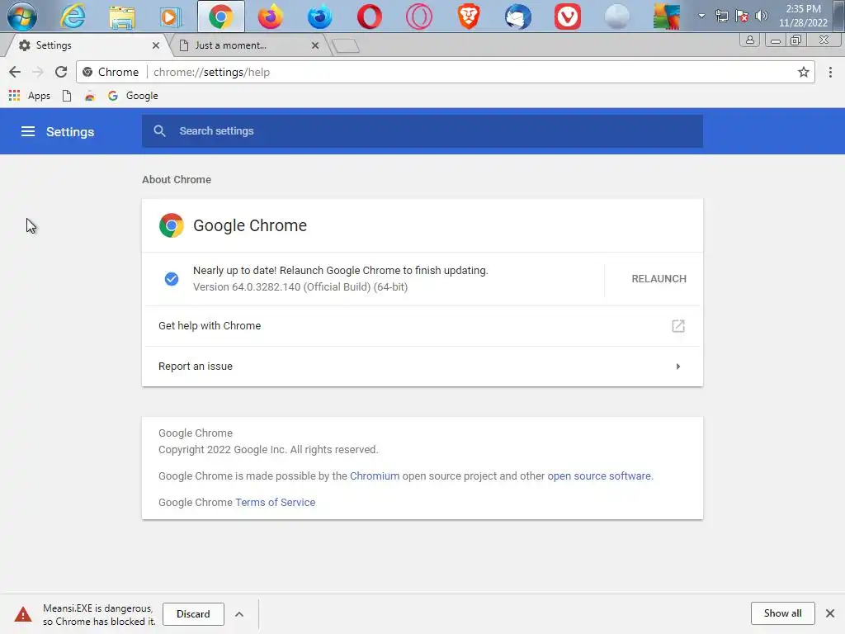Close the Just a moment... tab

[315, 45]
